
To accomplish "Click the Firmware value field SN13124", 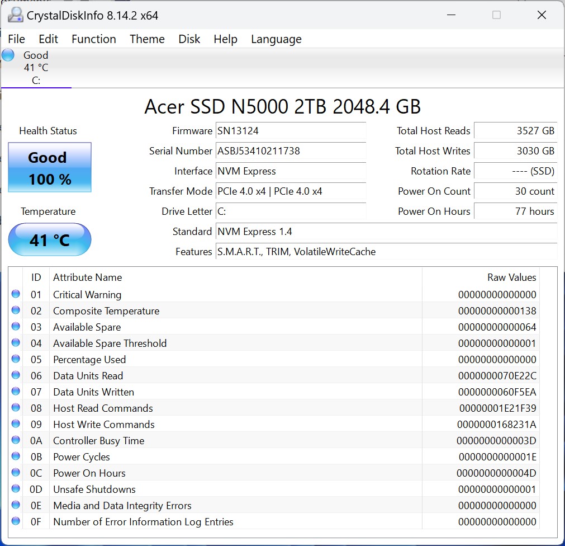I will [291, 131].
